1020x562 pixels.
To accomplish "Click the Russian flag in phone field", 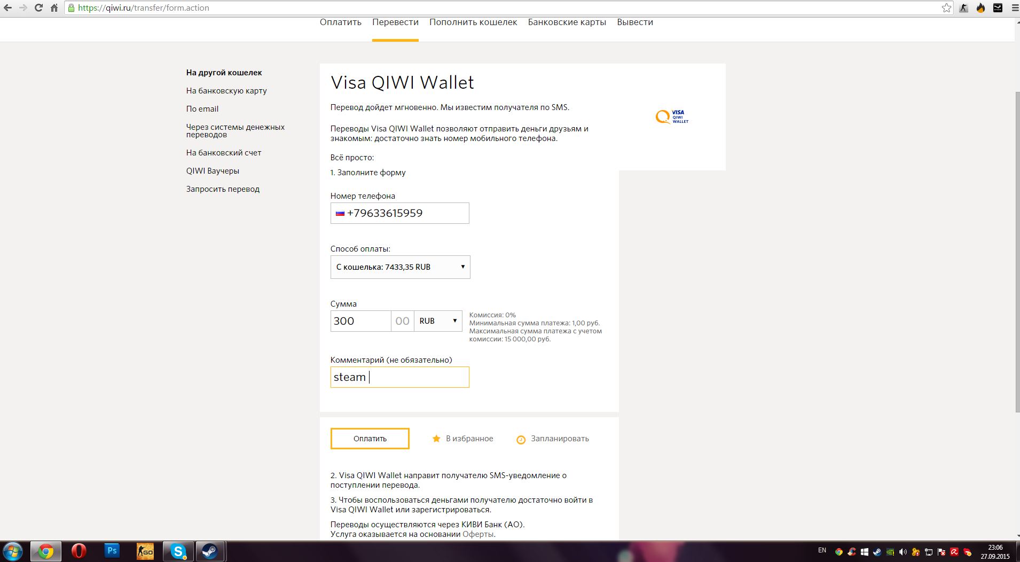I will [x=340, y=213].
